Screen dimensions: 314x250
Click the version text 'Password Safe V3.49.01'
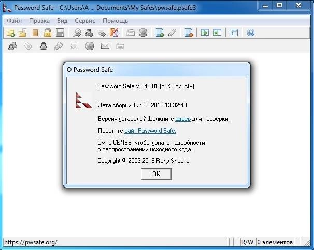pos(127,86)
